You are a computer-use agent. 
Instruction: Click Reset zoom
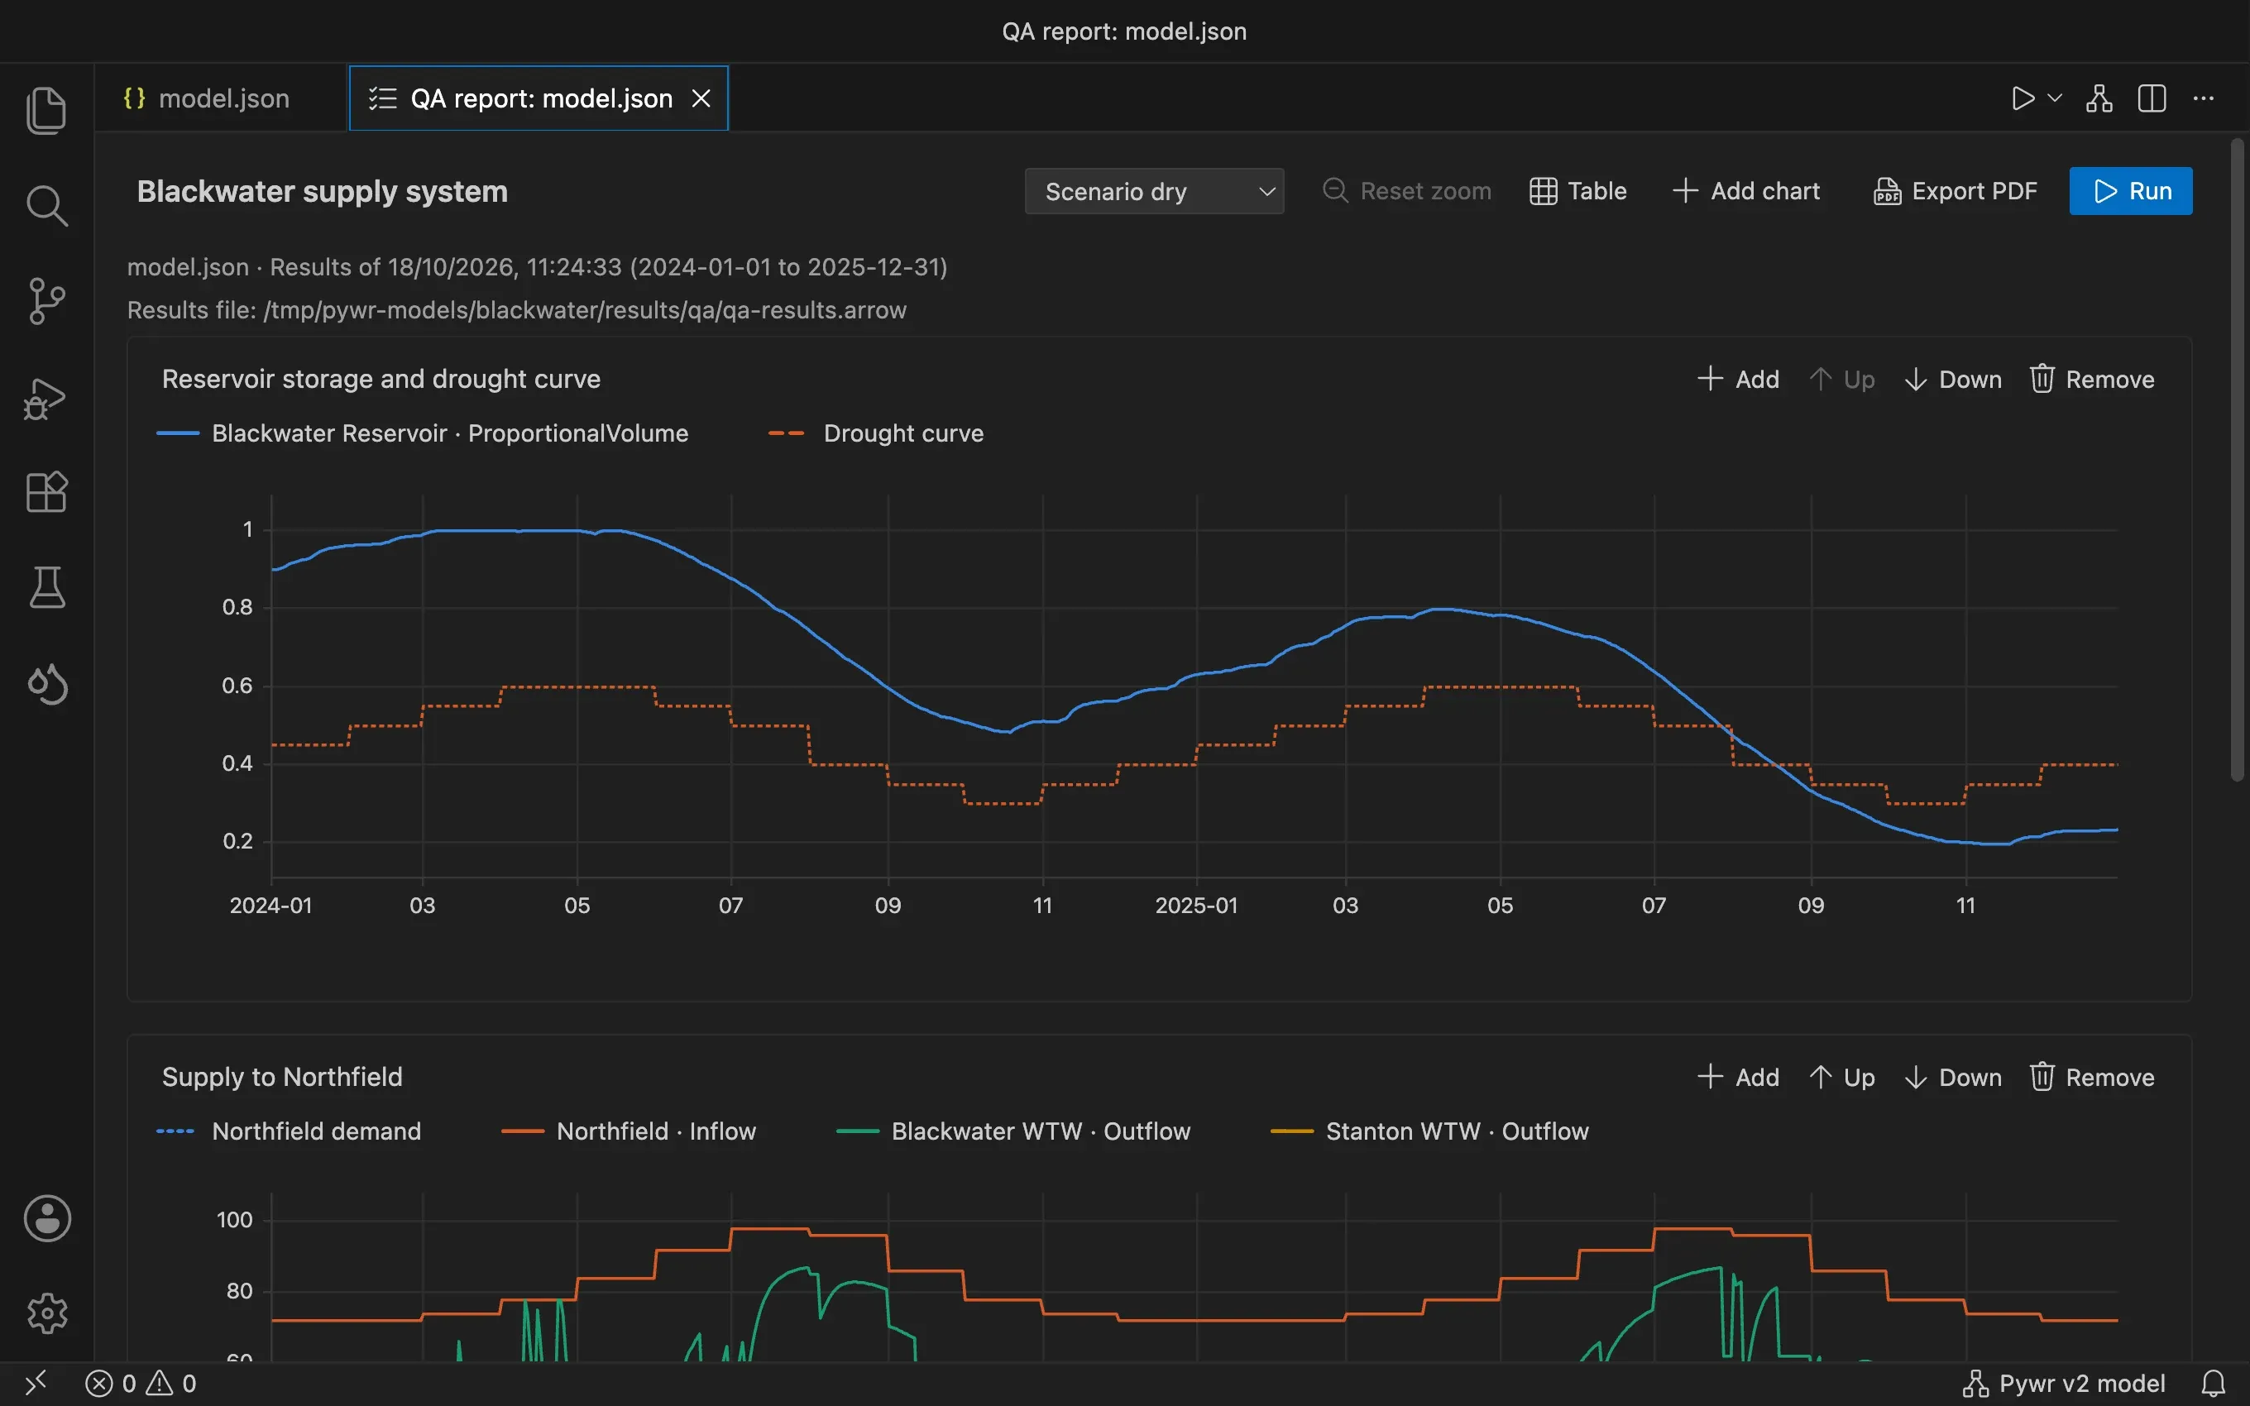coord(1407,192)
